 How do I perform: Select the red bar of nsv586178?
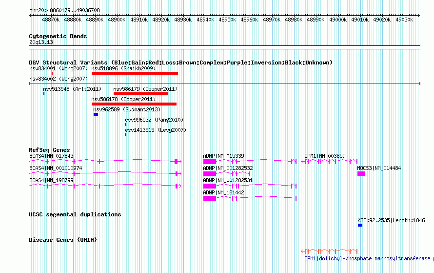coord(134,104)
